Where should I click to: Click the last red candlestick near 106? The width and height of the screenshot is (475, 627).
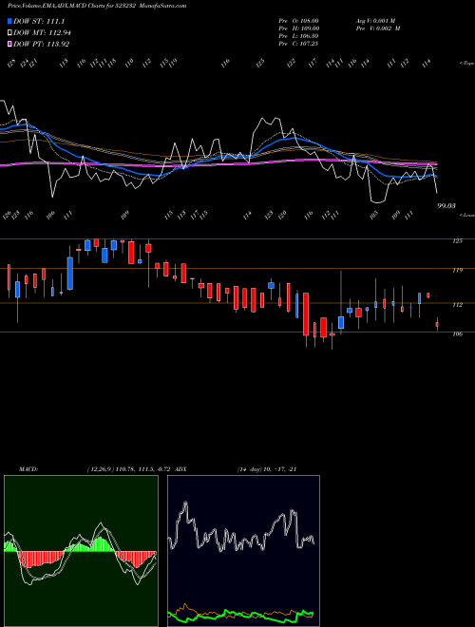tap(437, 324)
